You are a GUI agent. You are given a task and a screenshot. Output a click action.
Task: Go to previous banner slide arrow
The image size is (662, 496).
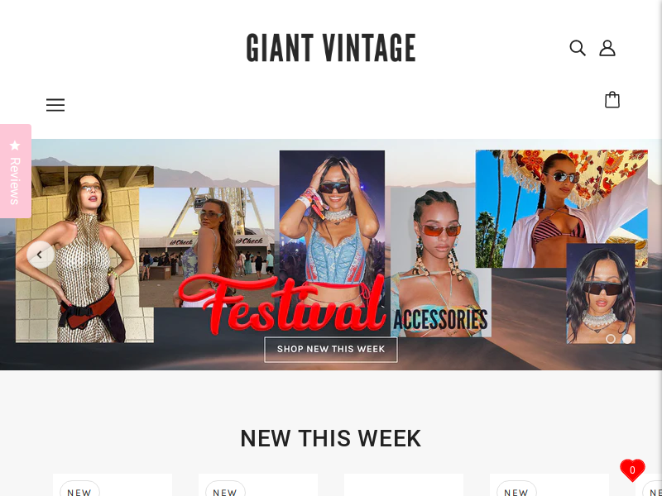point(40,255)
